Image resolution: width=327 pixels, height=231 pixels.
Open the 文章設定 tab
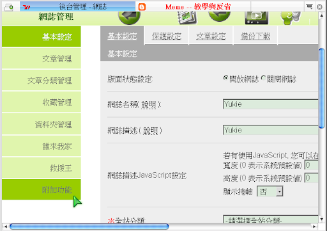click(211, 36)
